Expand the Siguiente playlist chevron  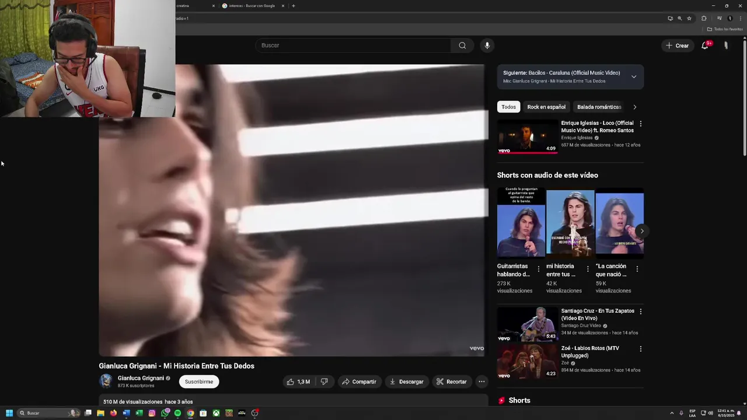(x=634, y=76)
